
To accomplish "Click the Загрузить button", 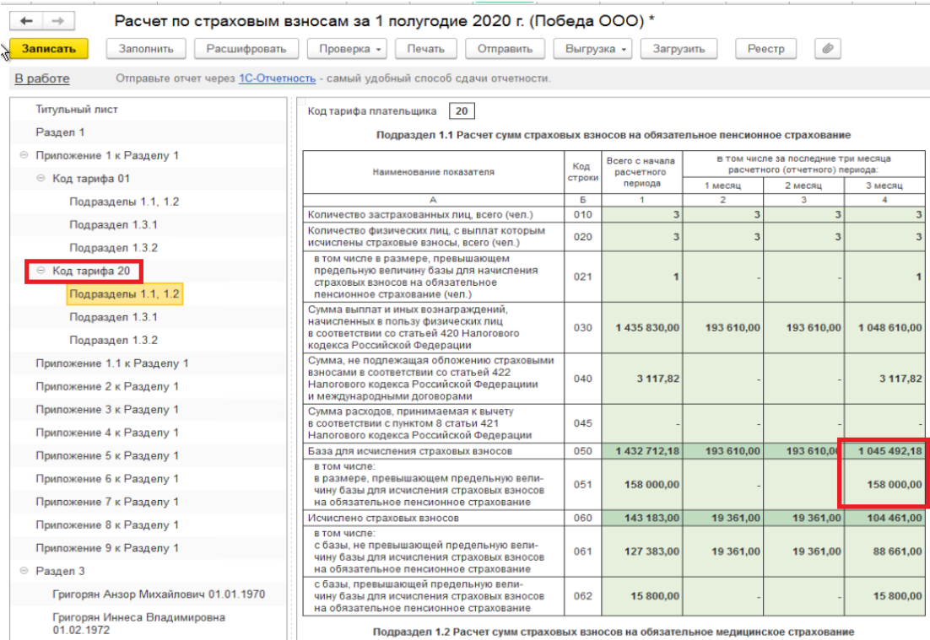I will 679,49.
